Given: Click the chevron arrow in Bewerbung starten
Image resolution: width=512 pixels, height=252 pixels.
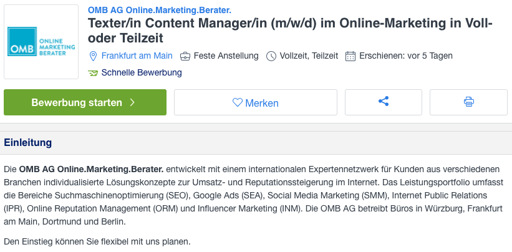Looking at the screenshot, I should pyautogui.click(x=132, y=102).
